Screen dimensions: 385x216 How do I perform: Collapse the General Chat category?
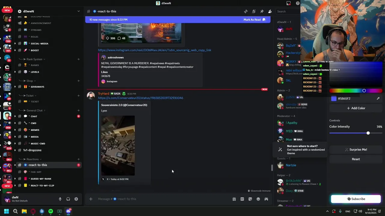[32, 110]
